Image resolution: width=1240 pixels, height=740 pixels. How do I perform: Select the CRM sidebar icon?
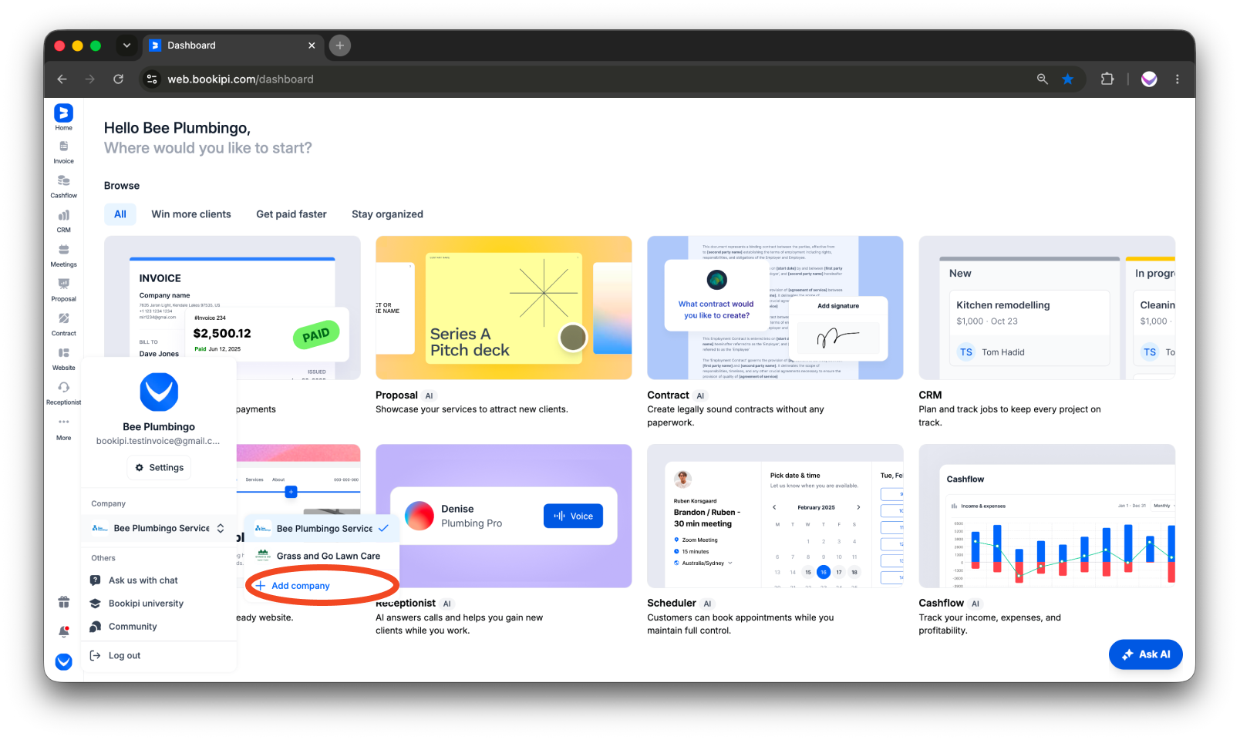click(x=63, y=220)
